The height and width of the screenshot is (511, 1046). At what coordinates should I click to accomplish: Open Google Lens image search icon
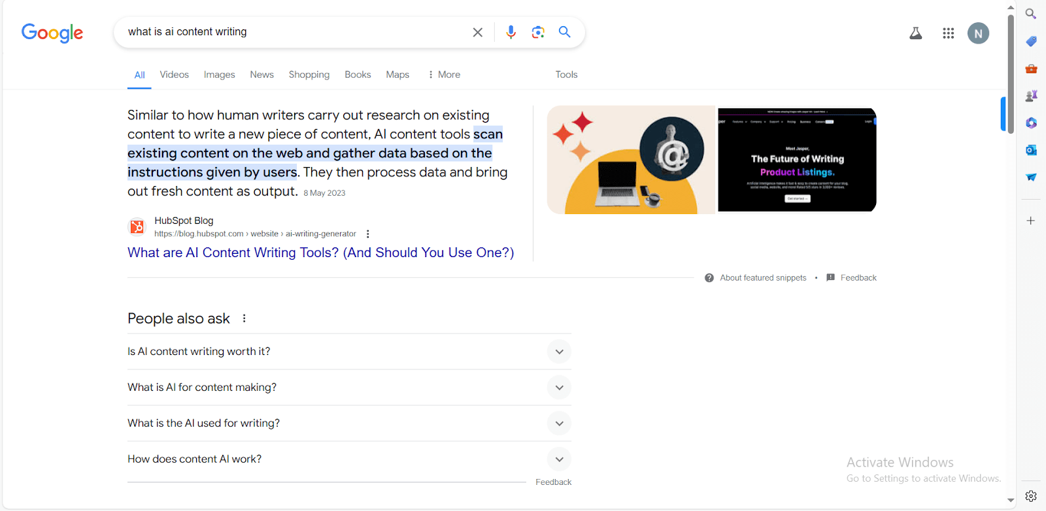point(538,32)
